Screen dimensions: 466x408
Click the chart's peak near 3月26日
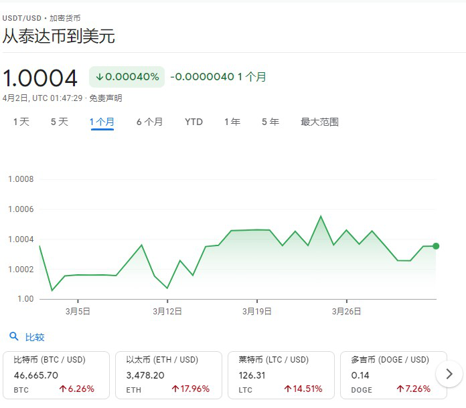click(321, 216)
